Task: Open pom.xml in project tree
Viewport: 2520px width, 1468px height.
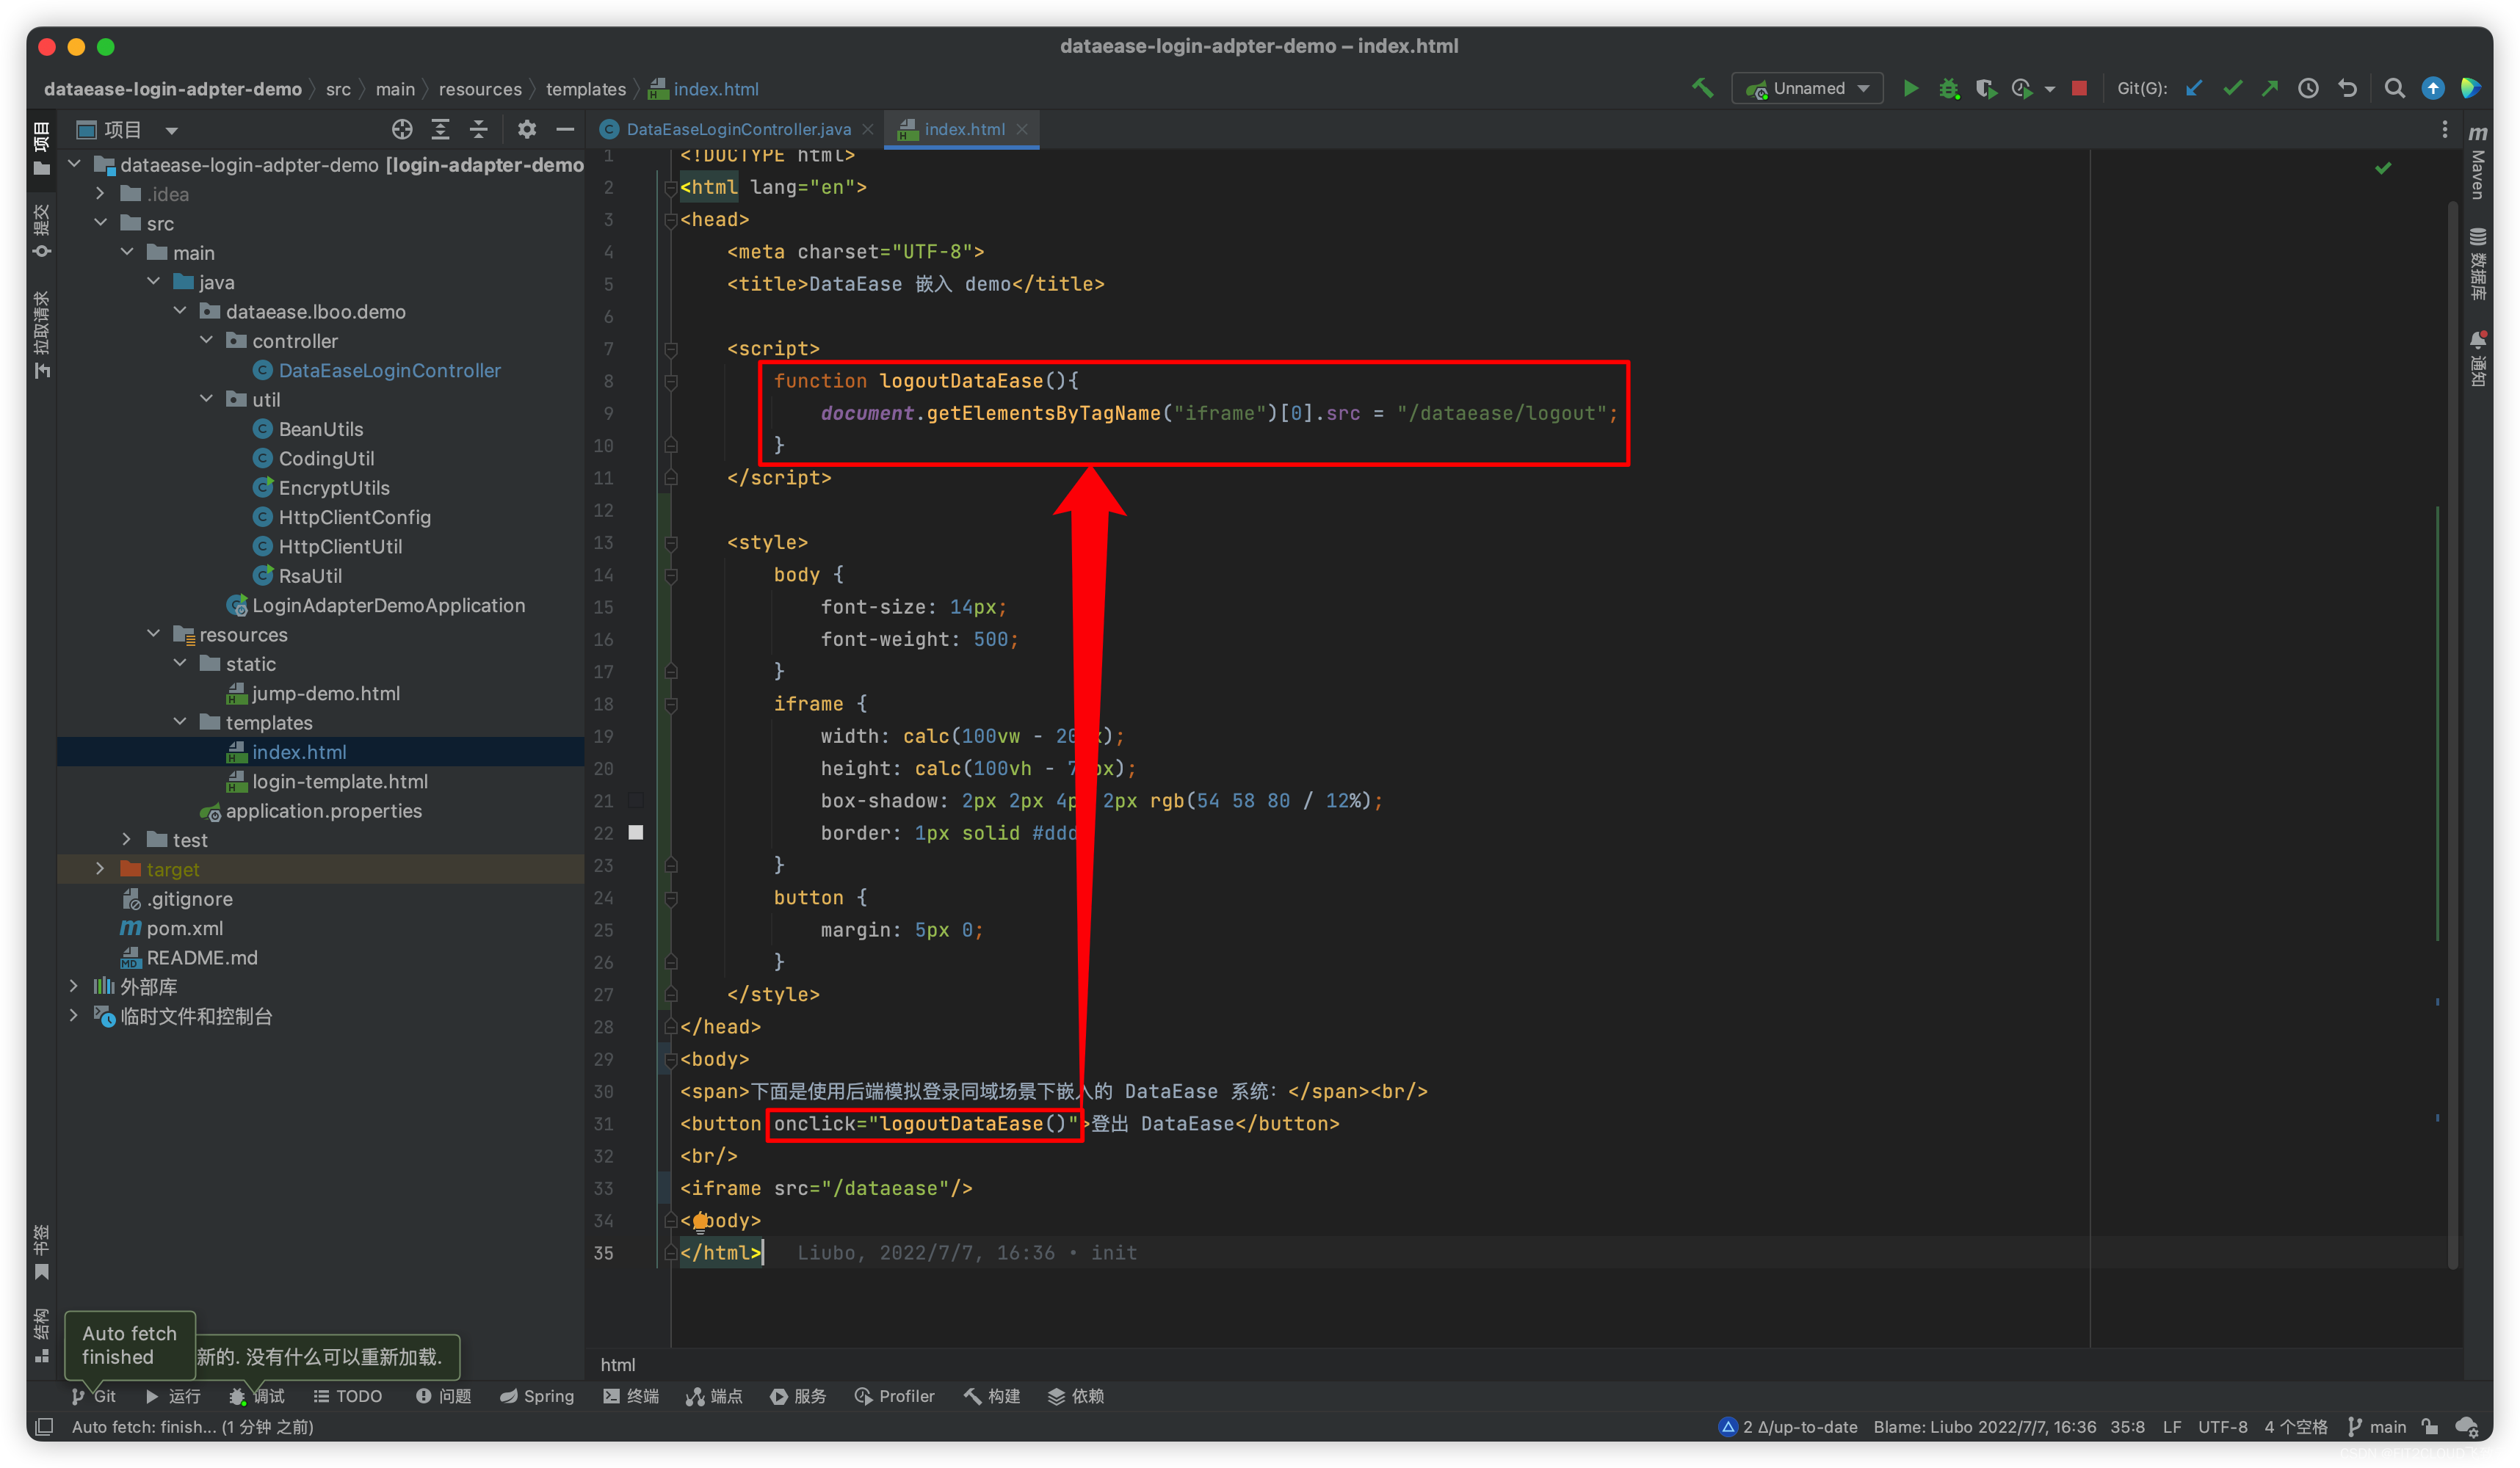Action: [185, 929]
